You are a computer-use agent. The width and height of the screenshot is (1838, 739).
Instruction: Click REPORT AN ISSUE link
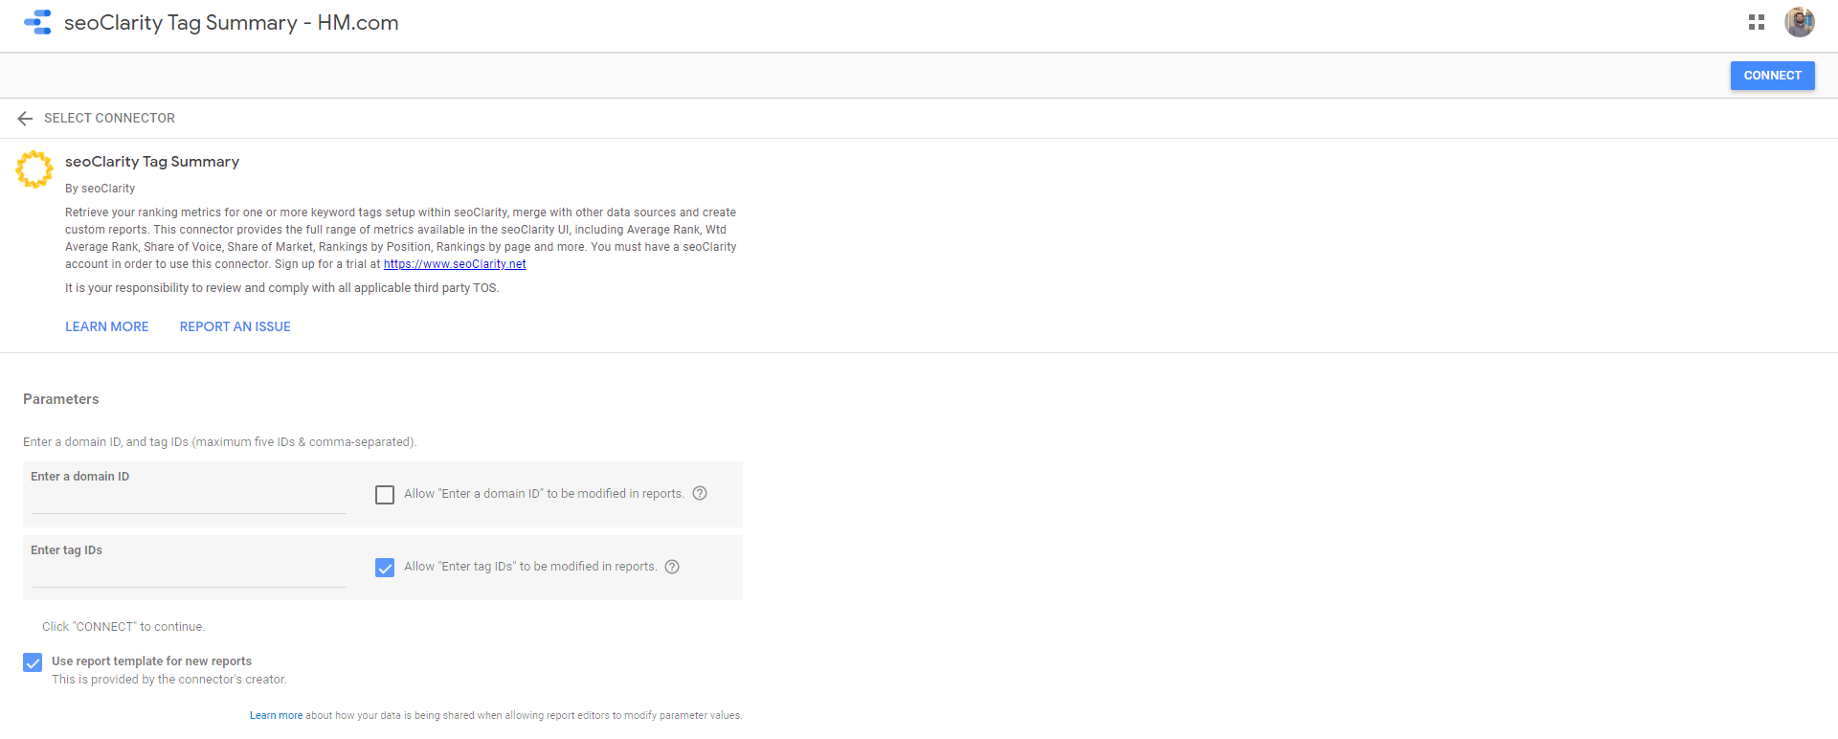(235, 326)
